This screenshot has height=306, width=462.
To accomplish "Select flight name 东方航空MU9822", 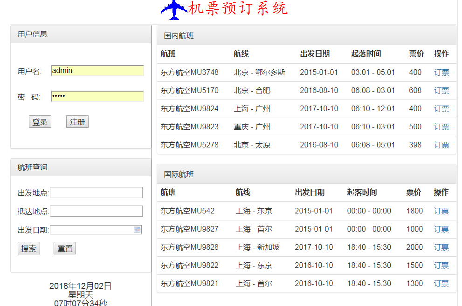I will click(189, 266).
